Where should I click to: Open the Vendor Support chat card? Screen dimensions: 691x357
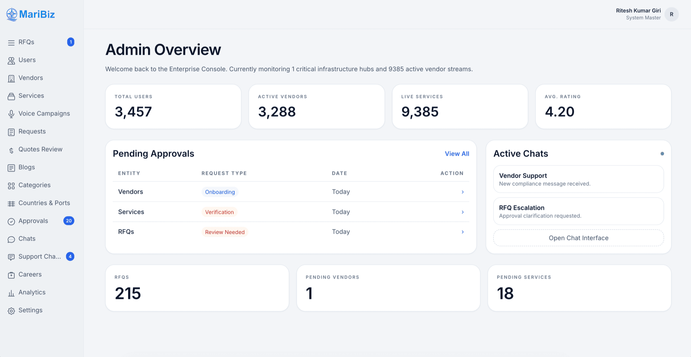pos(578,179)
